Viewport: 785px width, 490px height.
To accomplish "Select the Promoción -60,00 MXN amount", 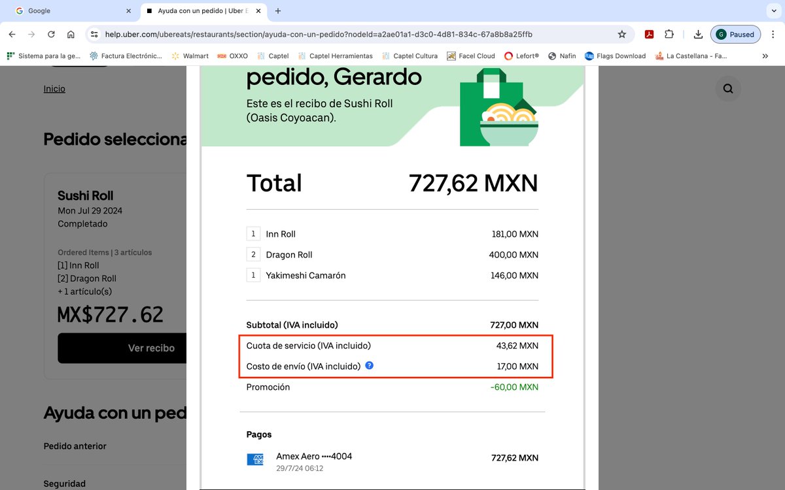I will pos(514,387).
